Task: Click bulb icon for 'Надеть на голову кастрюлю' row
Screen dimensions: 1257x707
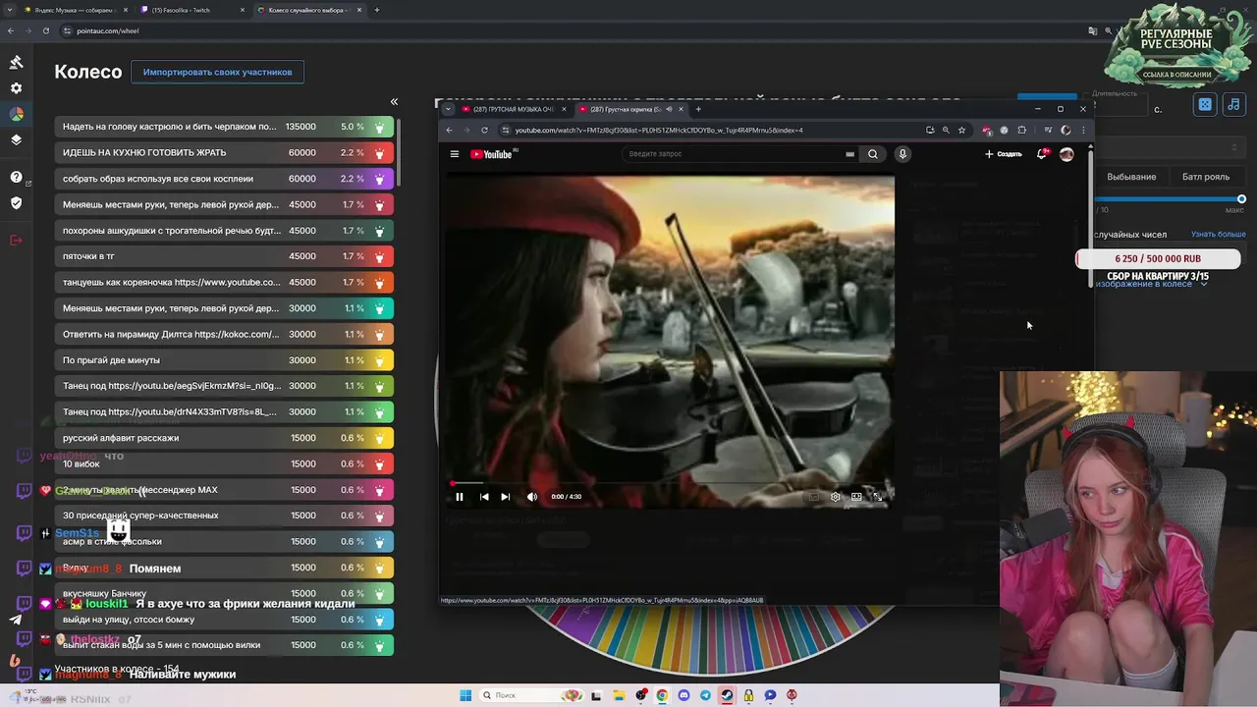Action: point(380,127)
